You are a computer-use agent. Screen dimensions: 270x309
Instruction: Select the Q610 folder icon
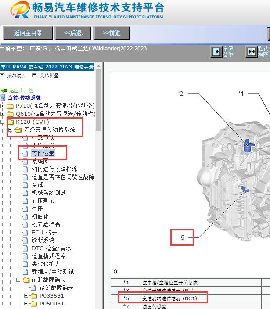click(x=10, y=114)
